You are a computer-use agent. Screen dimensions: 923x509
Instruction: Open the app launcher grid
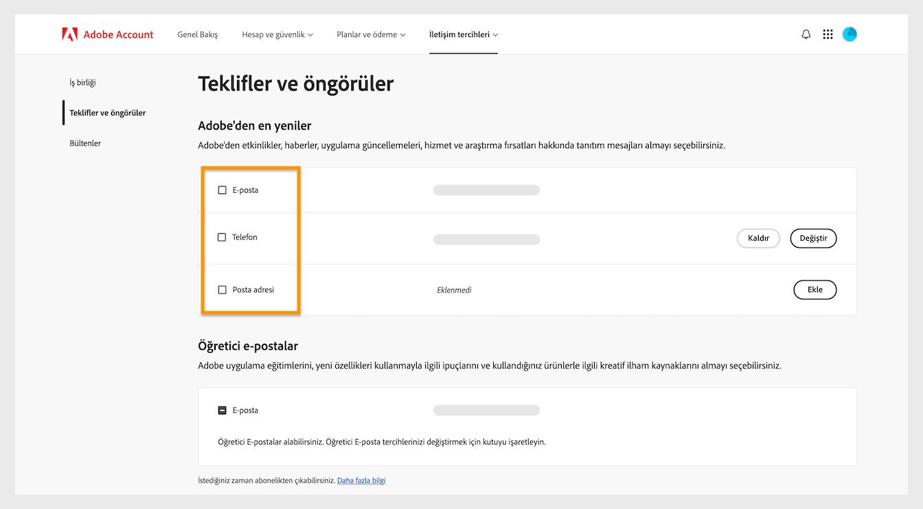[x=828, y=34]
